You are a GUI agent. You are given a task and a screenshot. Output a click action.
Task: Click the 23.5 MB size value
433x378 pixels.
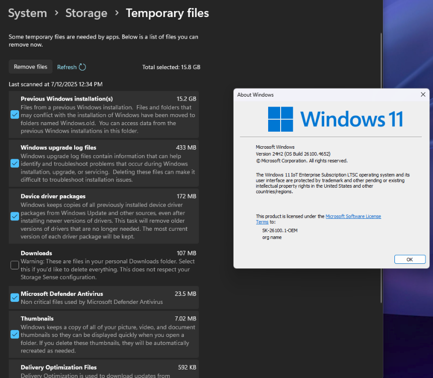(x=185, y=294)
